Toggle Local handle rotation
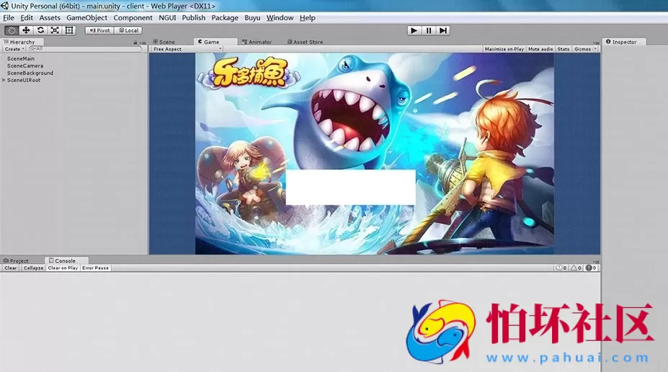Image resolution: width=668 pixels, height=372 pixels. 128,30
